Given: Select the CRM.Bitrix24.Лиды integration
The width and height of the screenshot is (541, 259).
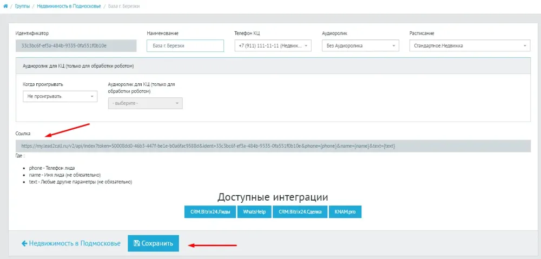Looking at the screenshot, I should [210, 212].
